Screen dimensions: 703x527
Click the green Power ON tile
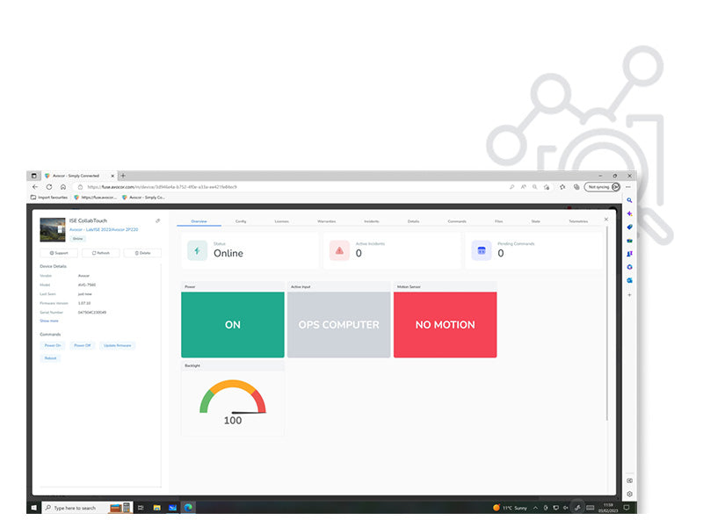233,325
